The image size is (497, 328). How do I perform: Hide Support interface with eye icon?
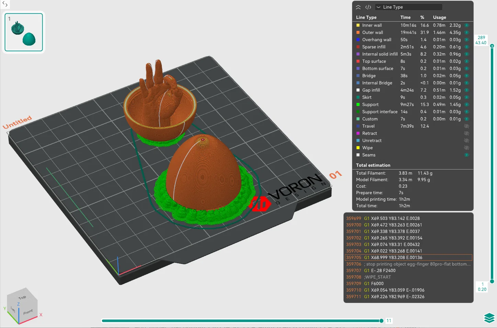(x=466, y=112)
